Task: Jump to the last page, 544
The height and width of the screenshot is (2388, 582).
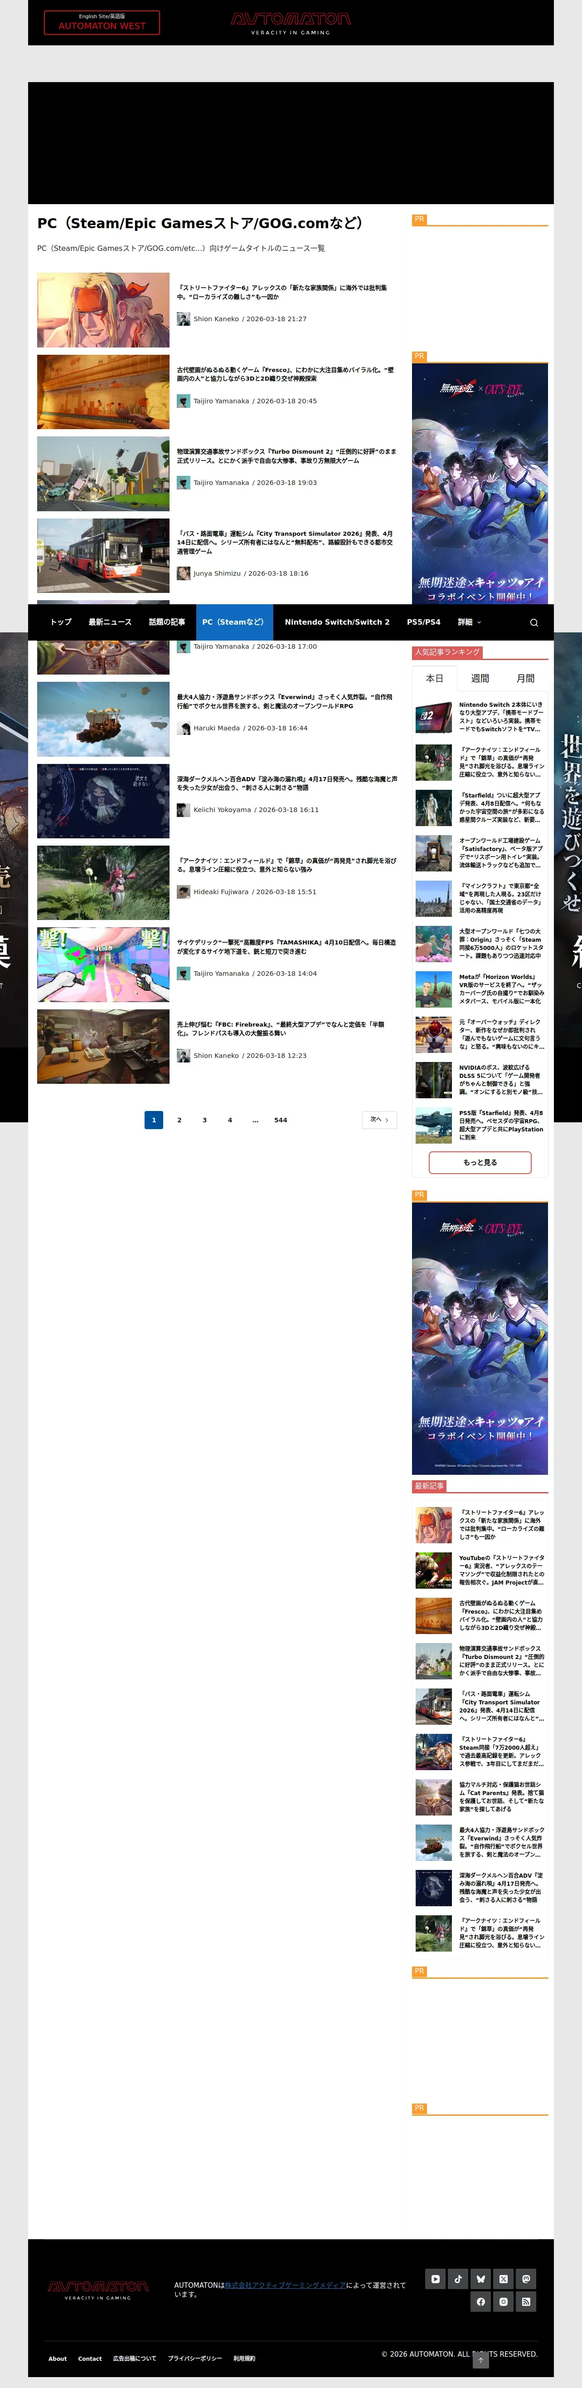Action: (x=281, y=1120)
